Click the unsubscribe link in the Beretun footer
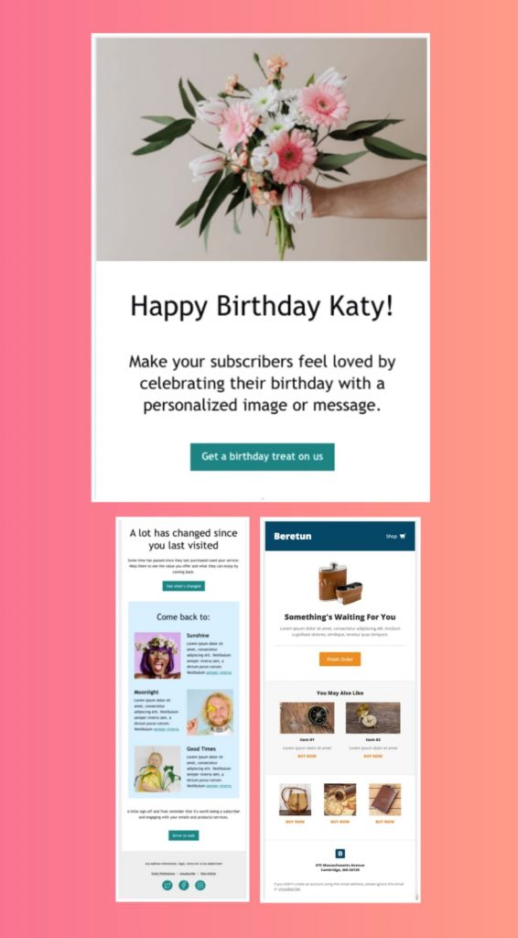The height and width of the screenshot is (938, 518). pyautogui.click(x=288, y=889)
